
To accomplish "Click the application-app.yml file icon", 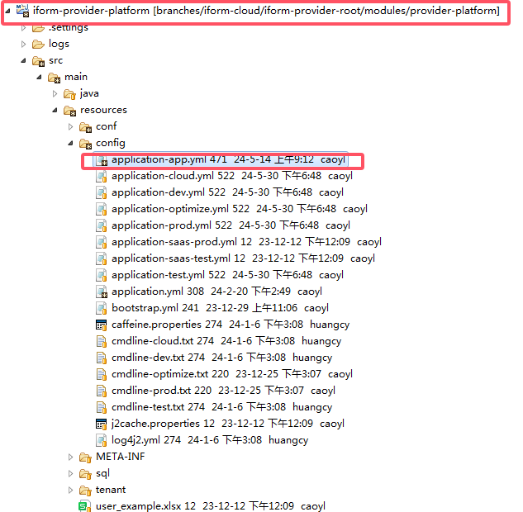I will [101, 159].
